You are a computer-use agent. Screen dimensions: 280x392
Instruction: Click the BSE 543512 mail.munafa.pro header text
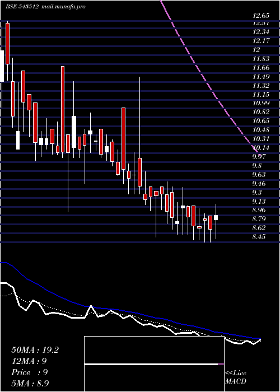[x=46, y=7]
